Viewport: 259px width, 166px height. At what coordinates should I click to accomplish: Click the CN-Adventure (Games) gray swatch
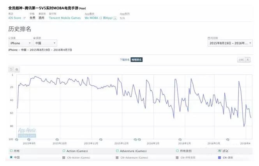[x=117, y=157]
